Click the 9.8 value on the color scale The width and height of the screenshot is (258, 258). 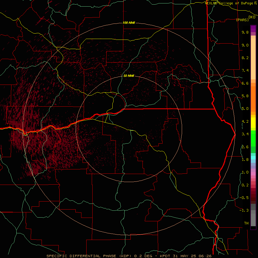[x=245, y=32]
